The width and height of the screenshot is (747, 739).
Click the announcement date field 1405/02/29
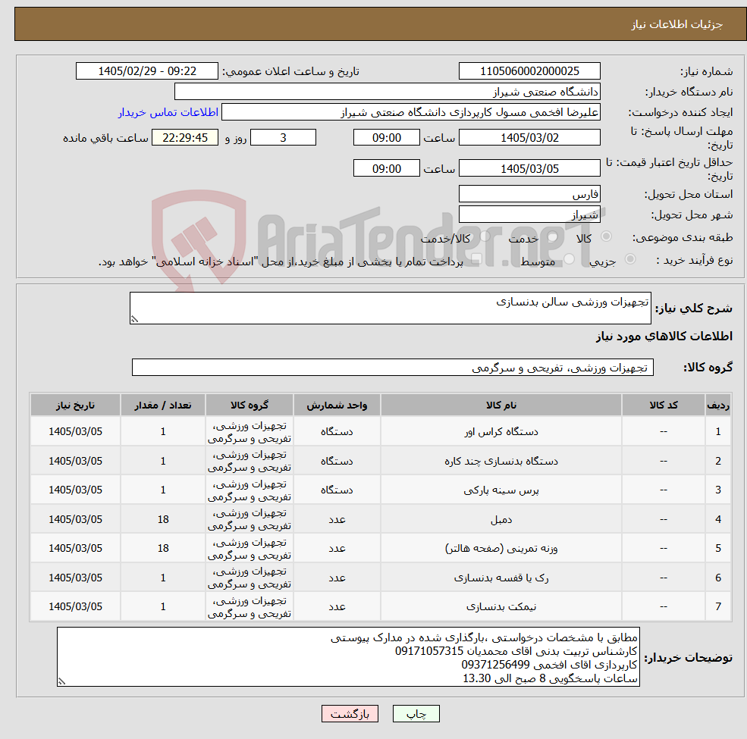tap(146, 71)
